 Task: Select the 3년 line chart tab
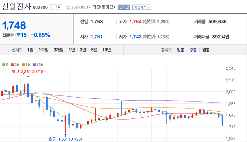coord(83,50)
